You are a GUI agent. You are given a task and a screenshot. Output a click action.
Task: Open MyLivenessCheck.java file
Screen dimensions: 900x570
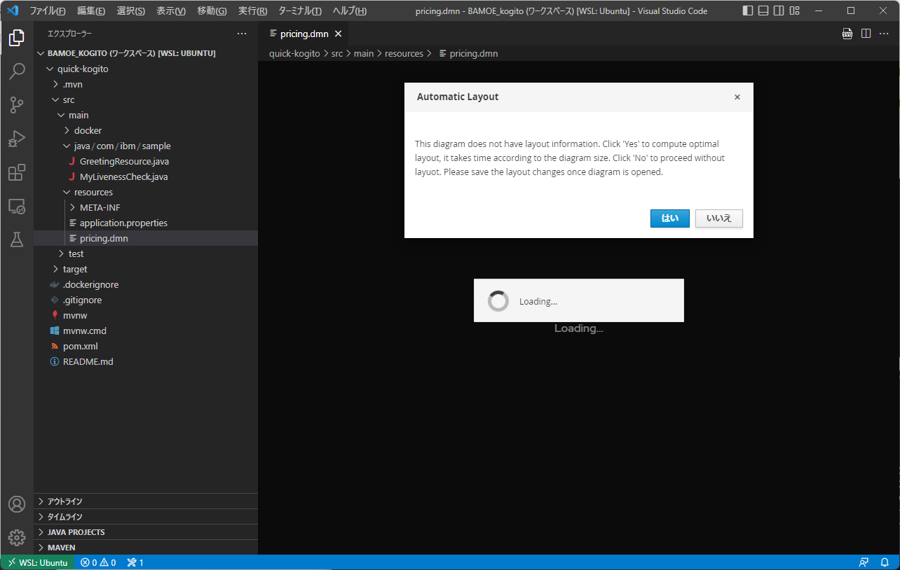pos(146,176)
